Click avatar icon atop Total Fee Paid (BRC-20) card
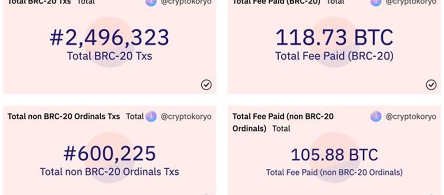Image resolution: width=444 pixels, height=195 pixels. 376,3
